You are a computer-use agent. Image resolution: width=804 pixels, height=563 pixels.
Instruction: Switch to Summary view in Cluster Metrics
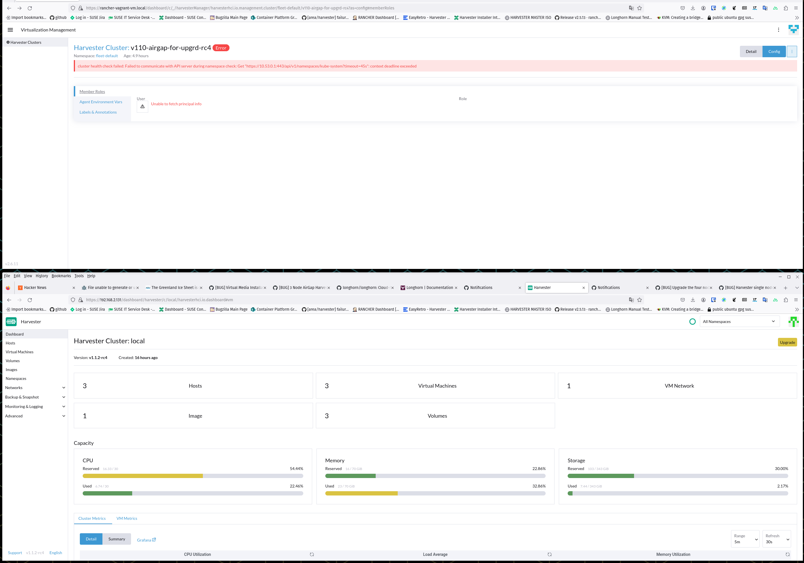tap(117, 539)
